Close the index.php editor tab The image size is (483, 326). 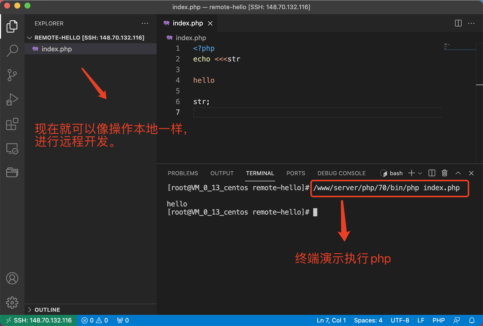[x=210, y=23]
